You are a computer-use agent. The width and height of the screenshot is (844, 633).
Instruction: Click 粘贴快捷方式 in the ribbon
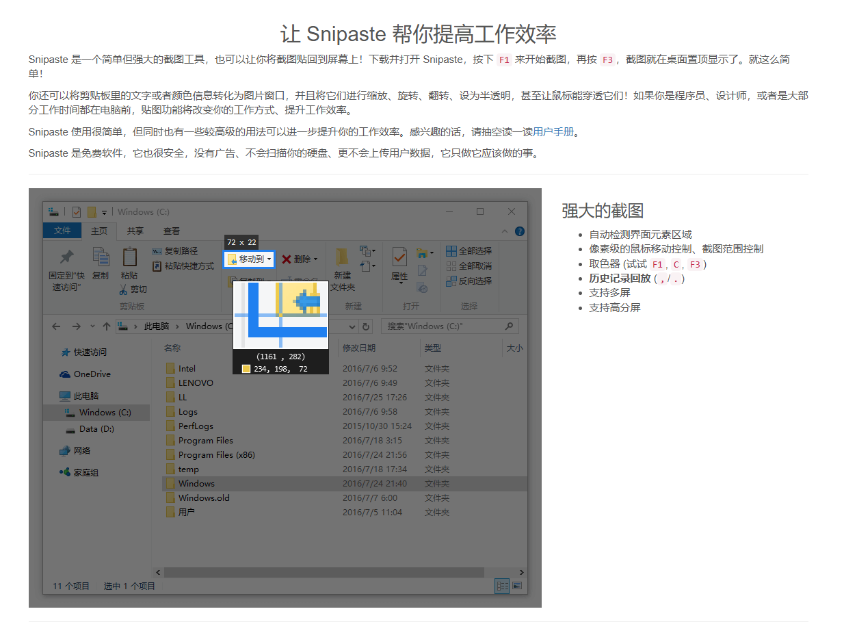click(x=183, y=266)
